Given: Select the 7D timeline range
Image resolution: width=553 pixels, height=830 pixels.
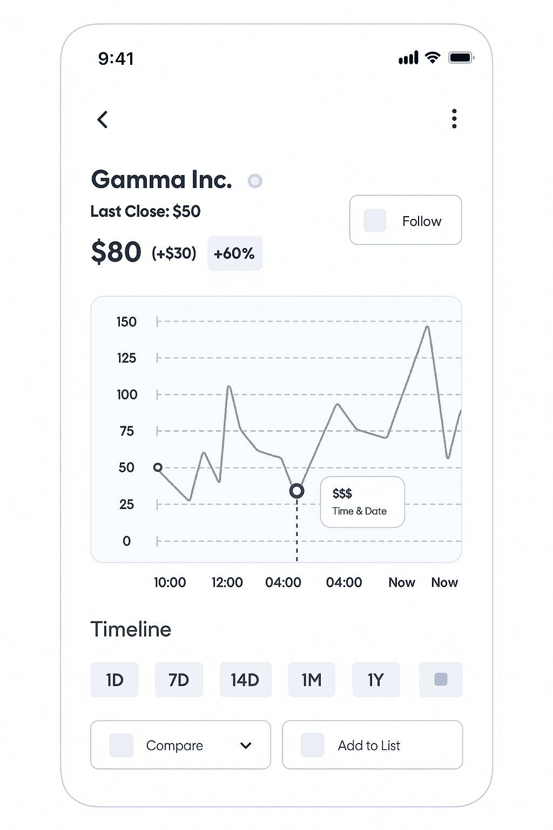Looking at the screenshot, I should point(179,679).
